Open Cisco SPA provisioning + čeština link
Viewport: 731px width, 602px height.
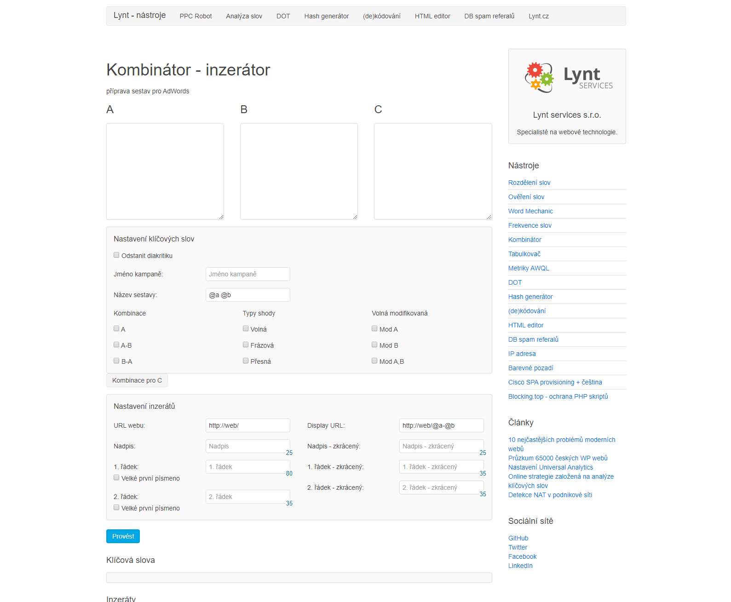point(555,382)
